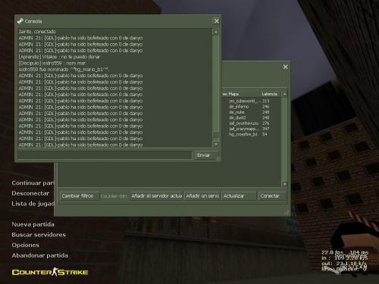Open Opciones from main menu
379x284 pixels.
(x=25, y=245)
